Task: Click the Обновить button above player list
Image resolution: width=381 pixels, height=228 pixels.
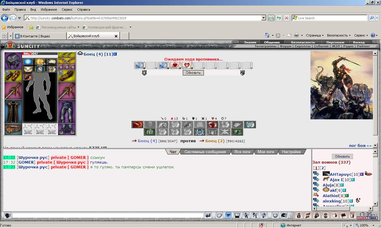Action: click(x=342, y=156)
